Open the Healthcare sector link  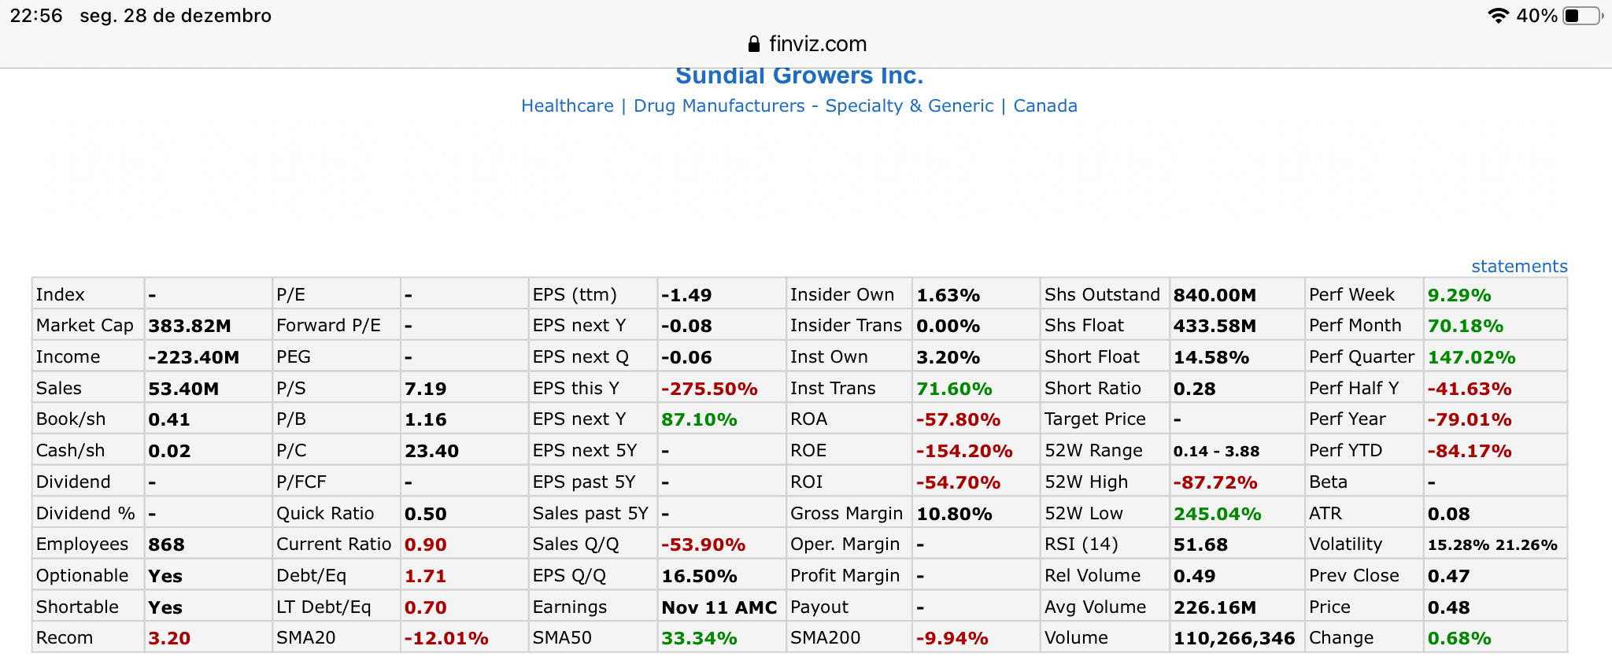pos(567,106)
